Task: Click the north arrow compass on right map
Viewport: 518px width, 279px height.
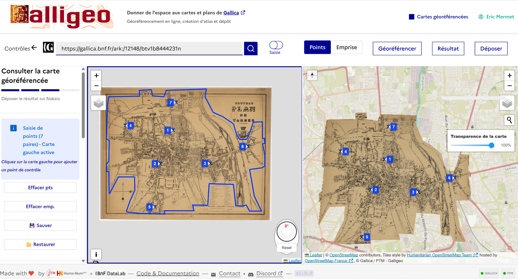Action: 312,75
